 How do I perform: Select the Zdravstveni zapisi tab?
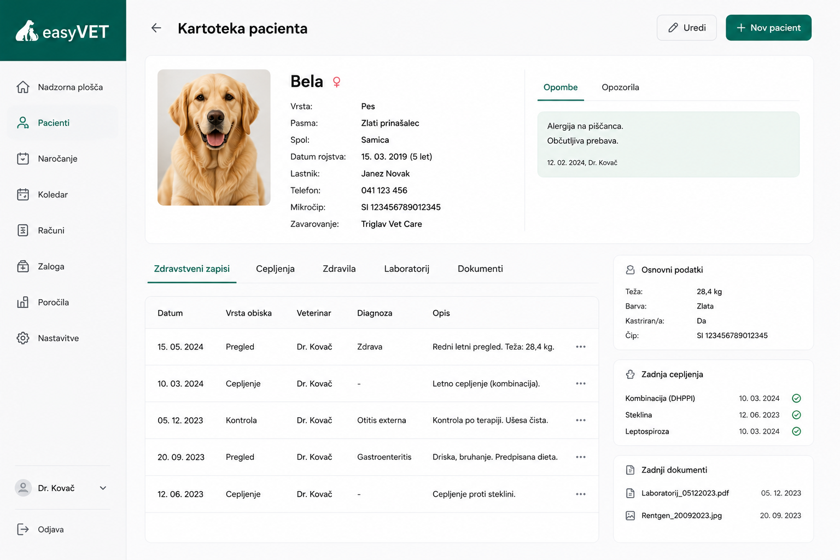[x=192, y=269]
